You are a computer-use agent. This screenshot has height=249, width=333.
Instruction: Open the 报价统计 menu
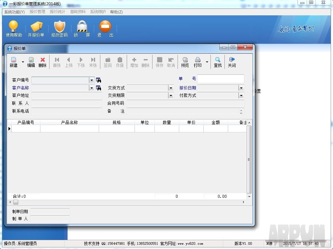click(x=57, y=12)
